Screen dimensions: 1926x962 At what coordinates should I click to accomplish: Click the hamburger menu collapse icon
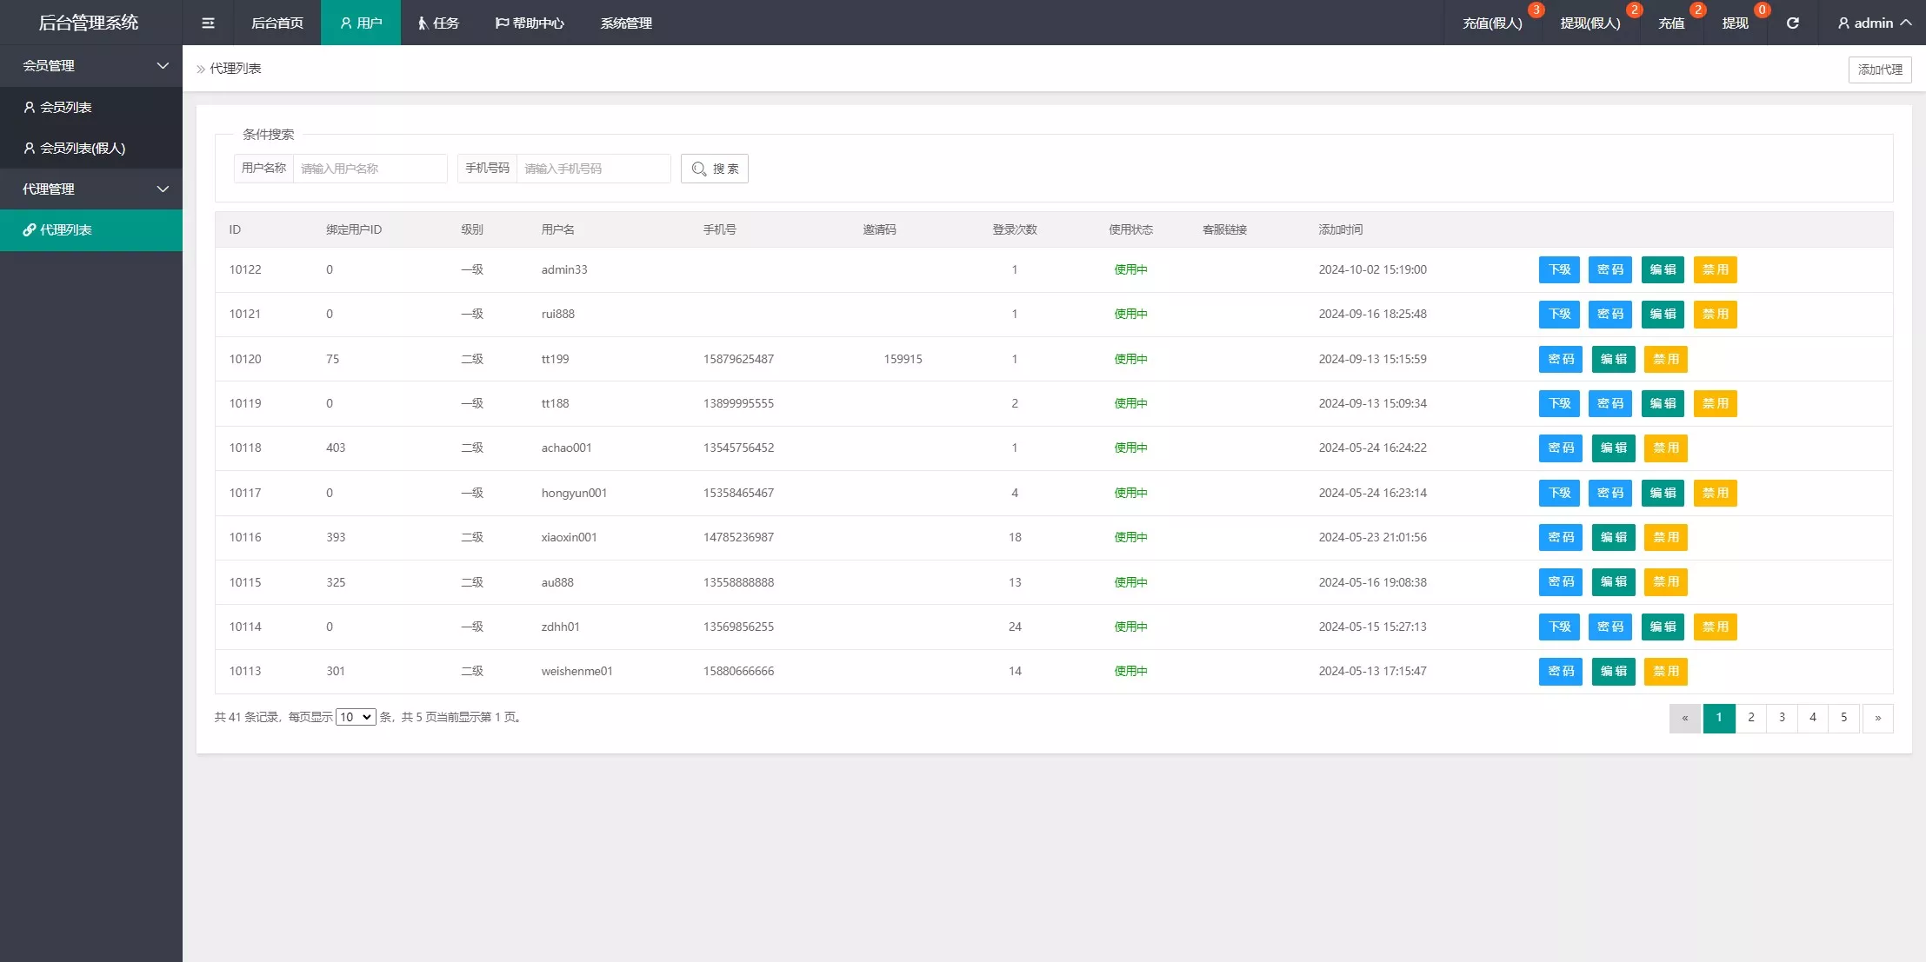(208, 23)
